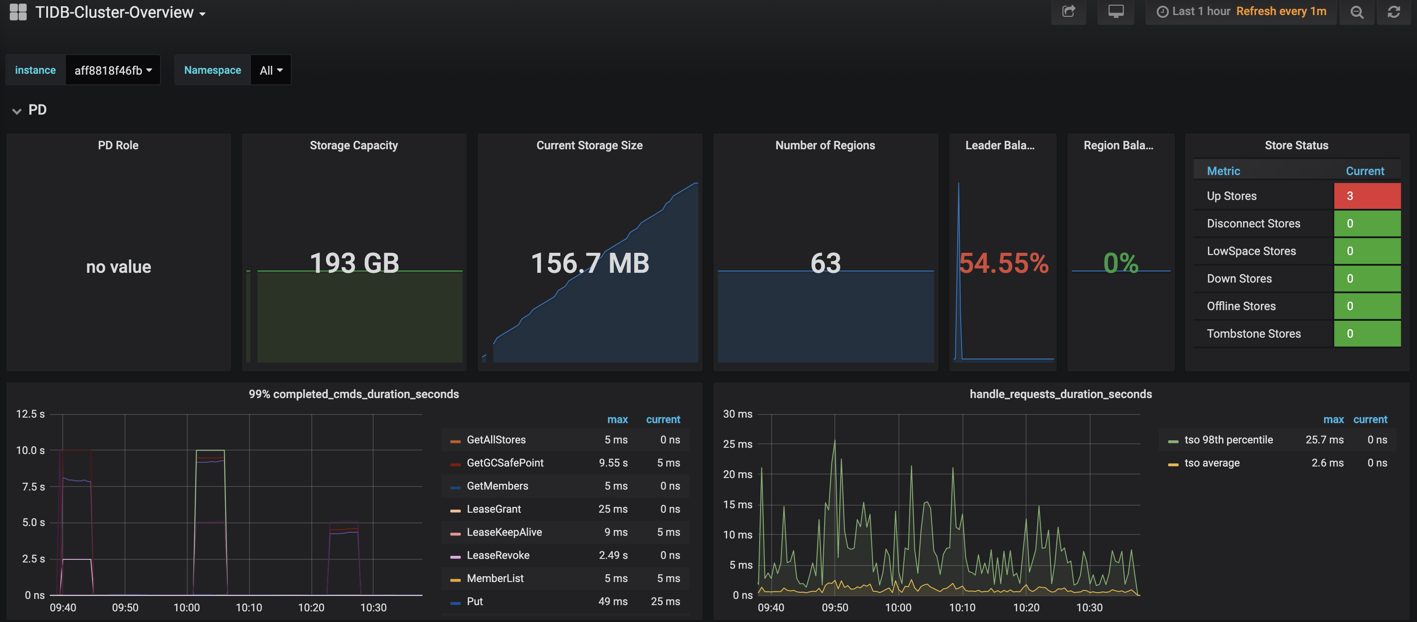Toggle the LeaseKeepAlive series in the legend
This screenshot has width=1417, height=622.
pyautogui.click(x=504, y=532)
